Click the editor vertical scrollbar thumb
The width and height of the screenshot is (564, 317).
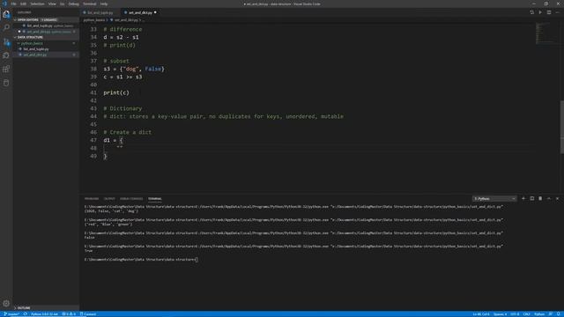click(562, 127)
